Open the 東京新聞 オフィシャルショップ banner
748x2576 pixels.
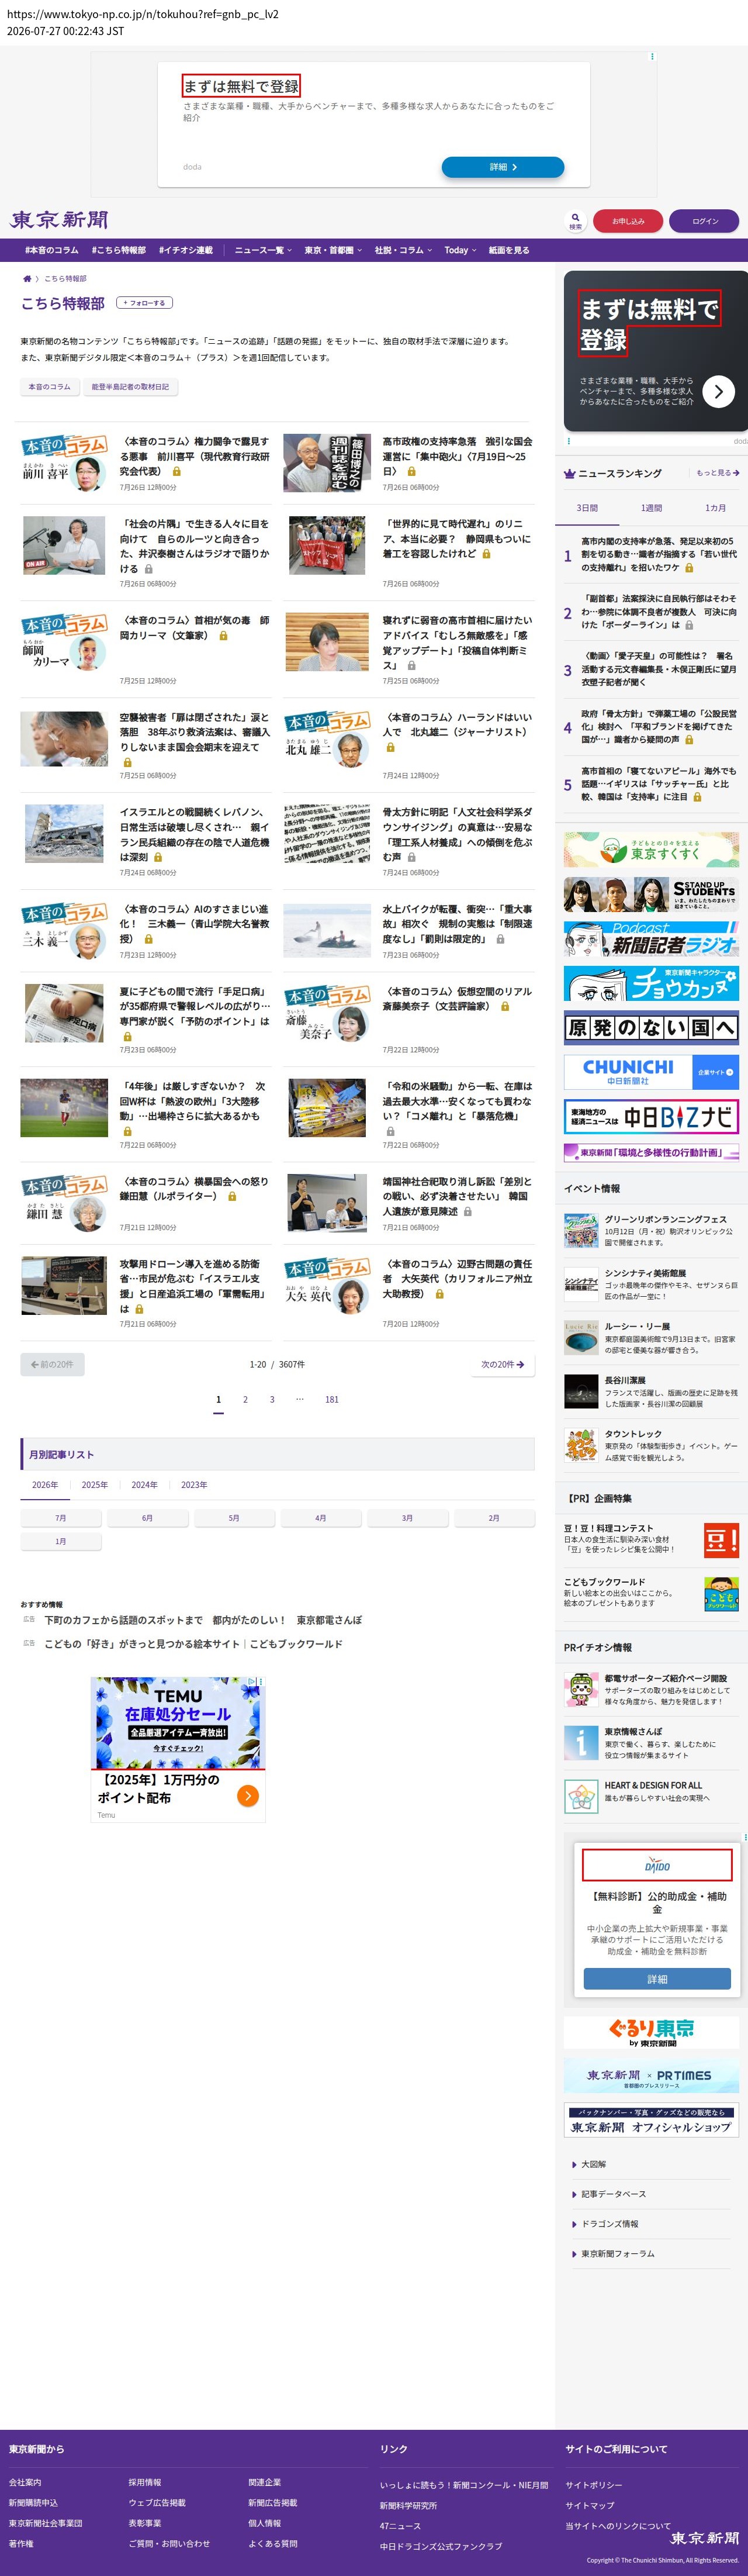(651, 2119)
